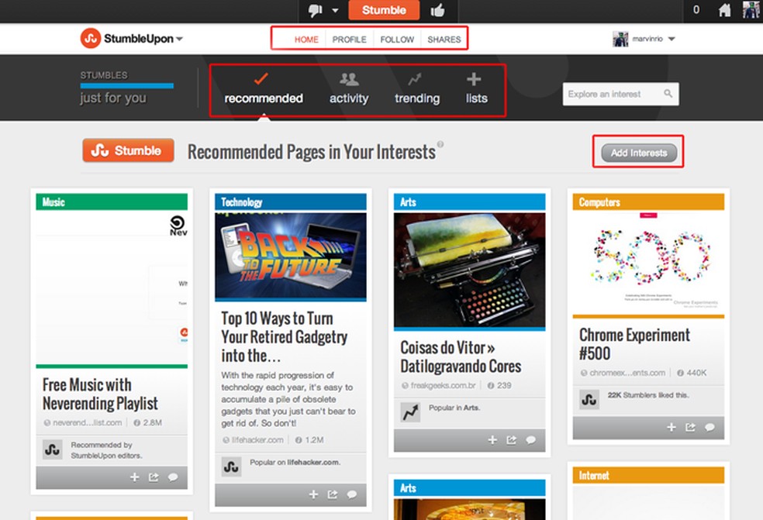Select the recommended tab
Image resolution: width=763 pixels, height=520 pixels.
(x=264, y=89)
